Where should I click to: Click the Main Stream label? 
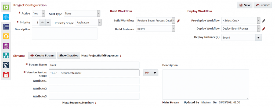pos(171,102)
